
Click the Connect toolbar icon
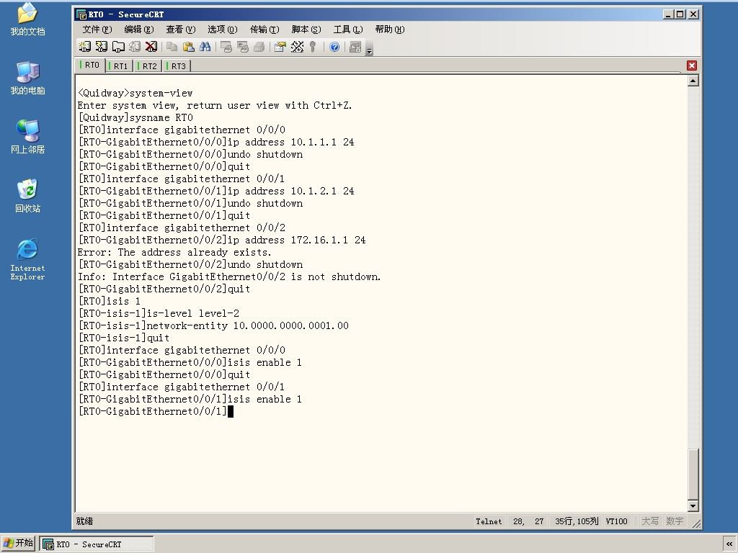click(85, 47)
